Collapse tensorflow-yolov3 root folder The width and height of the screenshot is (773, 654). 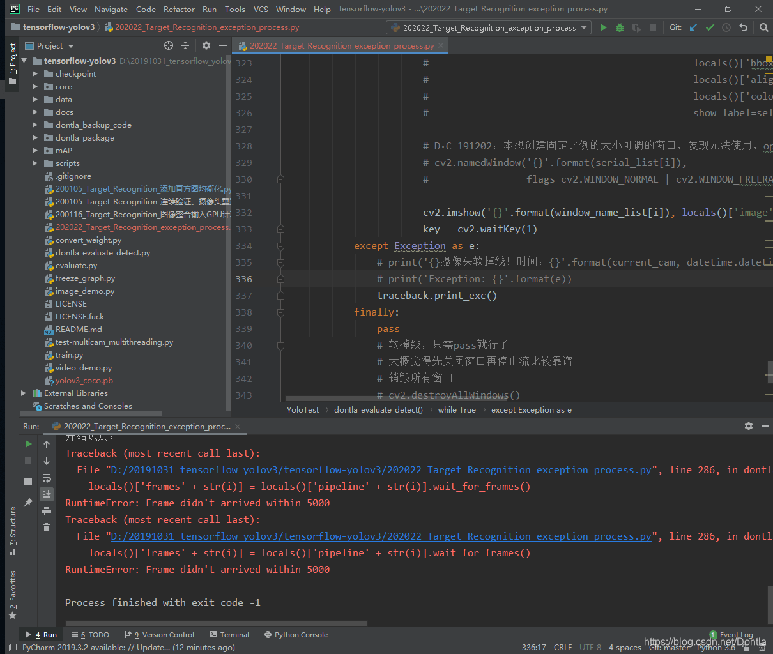pyautogui.click(x=25, y=61)
